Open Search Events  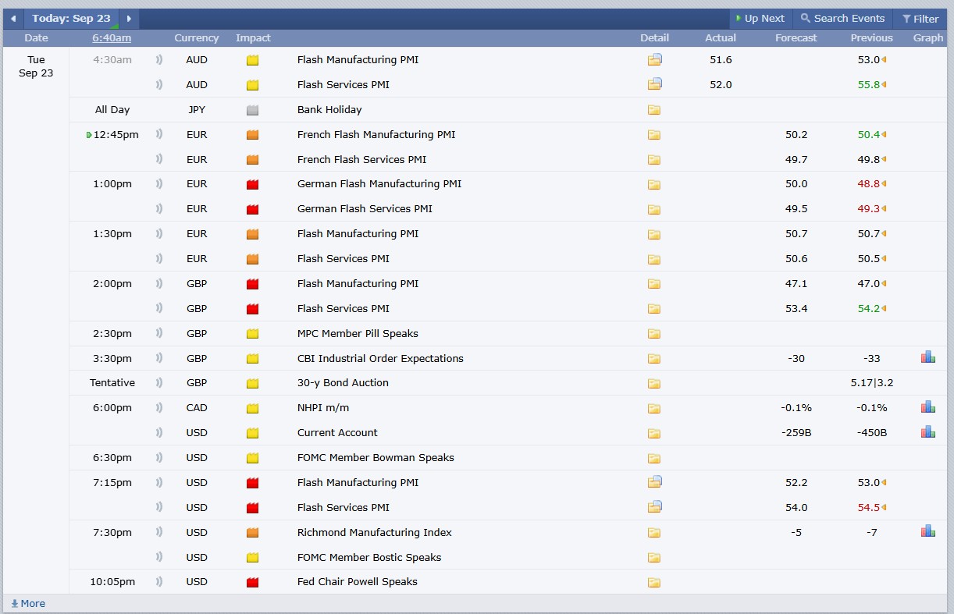tap(842, 19)
